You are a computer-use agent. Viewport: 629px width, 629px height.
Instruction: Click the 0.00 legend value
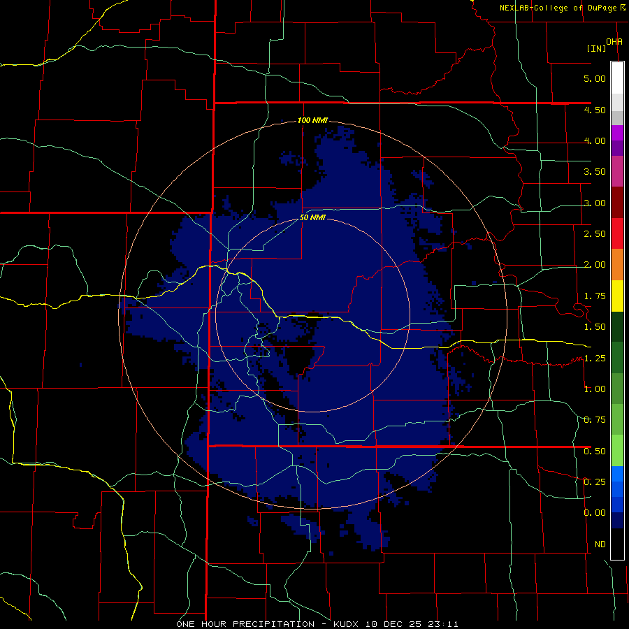click(x=595, y=513)
